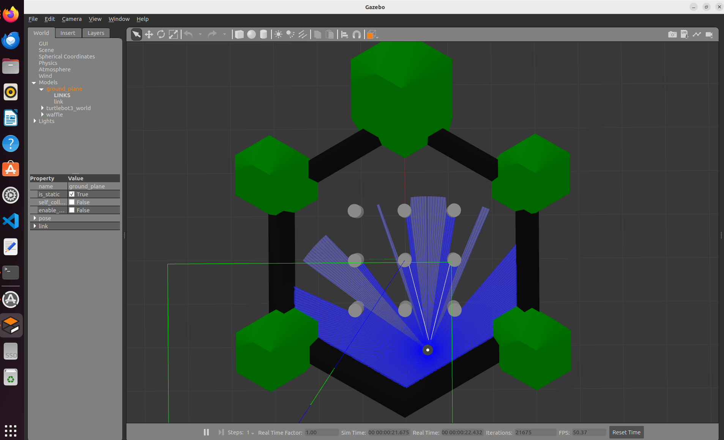724x440 pixels.
Task: Add a spot light to the world
Action: pyautogui.click(x=290, y=34)
